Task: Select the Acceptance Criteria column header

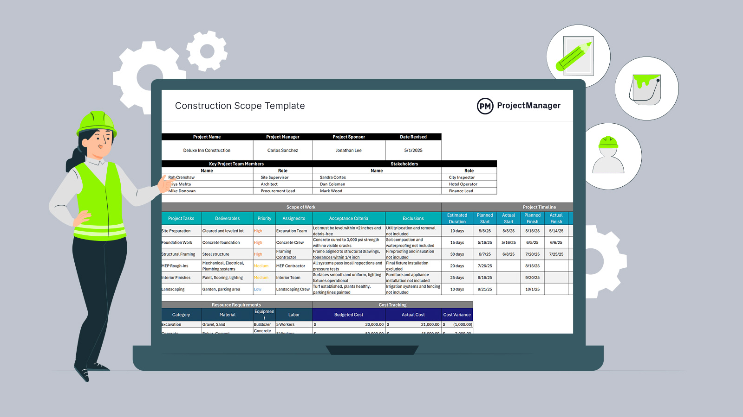Action: click(x=348, y=219)
